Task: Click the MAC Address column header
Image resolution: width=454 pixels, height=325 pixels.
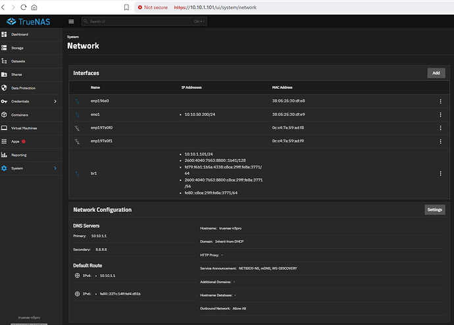Action: 282,87
